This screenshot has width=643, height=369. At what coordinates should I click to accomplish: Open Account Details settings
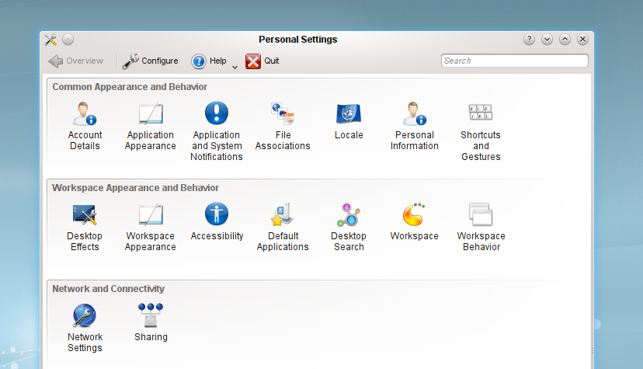85,126
